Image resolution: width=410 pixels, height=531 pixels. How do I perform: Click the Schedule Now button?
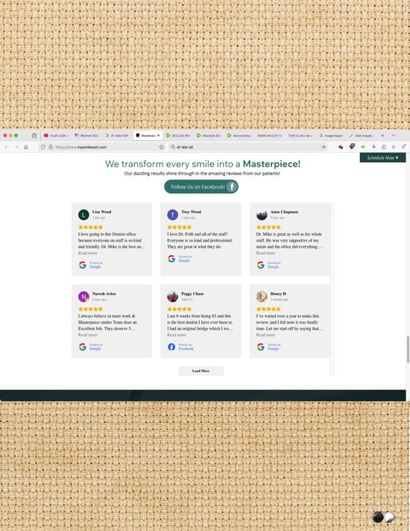click(x=382, y=157)
